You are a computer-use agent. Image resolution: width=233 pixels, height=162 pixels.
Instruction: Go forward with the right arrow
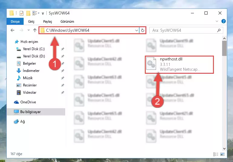coord(22,30)
